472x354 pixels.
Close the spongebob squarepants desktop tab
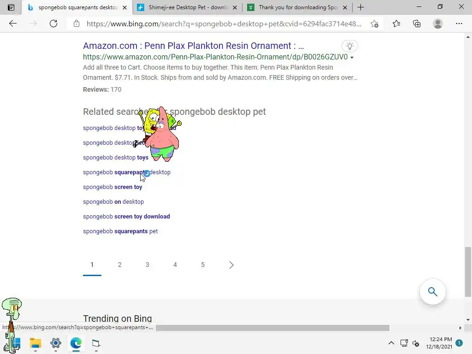[124, 7]
